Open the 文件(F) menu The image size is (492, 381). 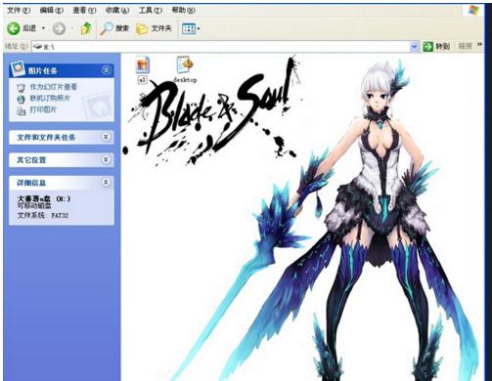pos(19,11)
